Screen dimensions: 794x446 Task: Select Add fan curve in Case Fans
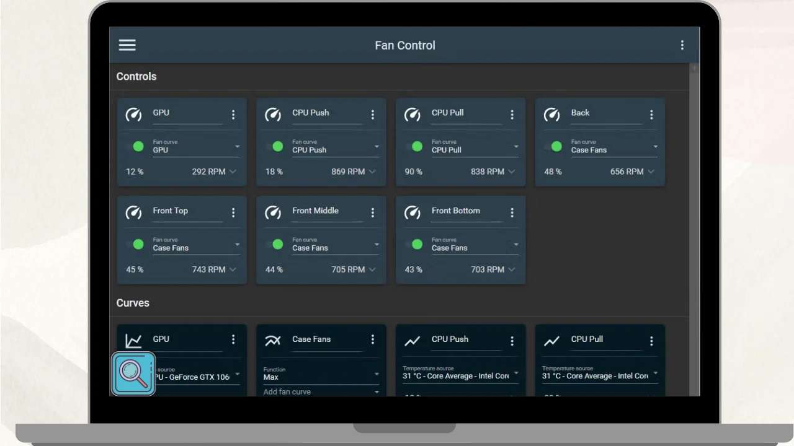pyautogui.click(x=321, y=391)
